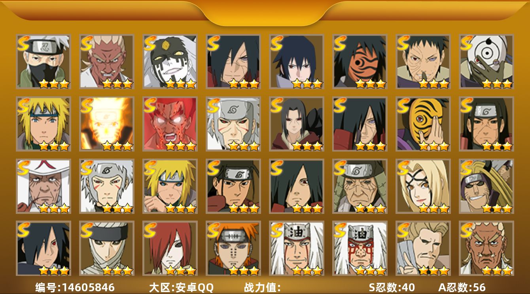Select the bandage-wrapped Mū portrait
Screen dimensions: 530x294
pos(106,248)
